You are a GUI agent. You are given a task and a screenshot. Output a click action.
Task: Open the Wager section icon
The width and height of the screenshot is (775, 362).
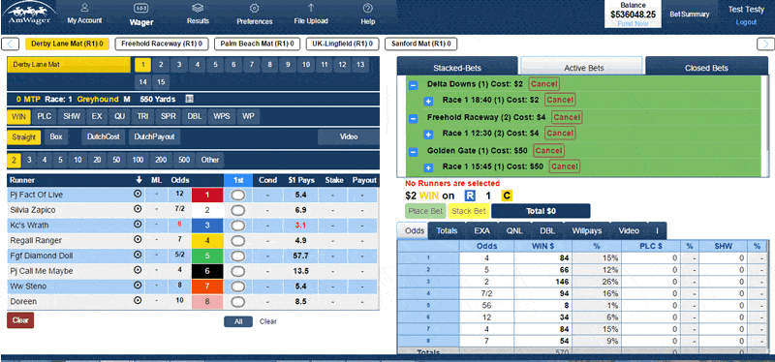(x=141, y=8)
